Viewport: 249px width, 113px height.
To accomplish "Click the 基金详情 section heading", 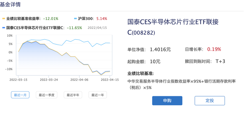I will tap(10, 4).
